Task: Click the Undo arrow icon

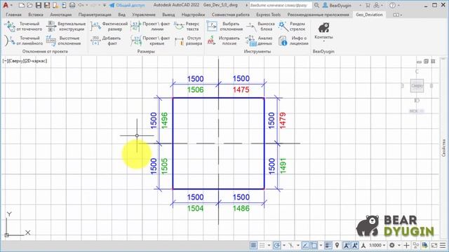Action: pyautogui.click(x=81, y=5)
